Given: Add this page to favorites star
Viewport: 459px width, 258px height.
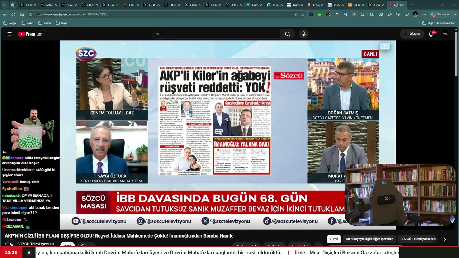Looking at the screenshot, I should (x=302, y=14).
